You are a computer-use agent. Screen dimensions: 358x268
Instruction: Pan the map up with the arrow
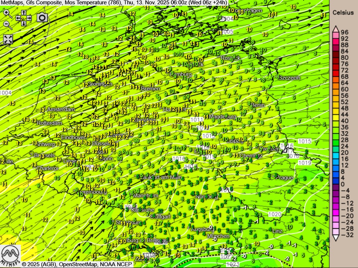23,12
